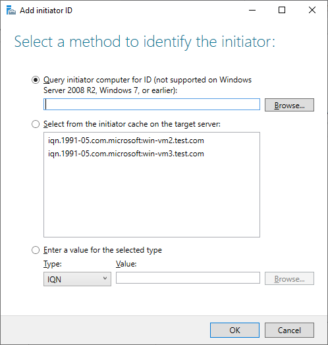Select the Query initiator computer radio button
Screen dimensions: 328x345
click(x=36, y=80)
